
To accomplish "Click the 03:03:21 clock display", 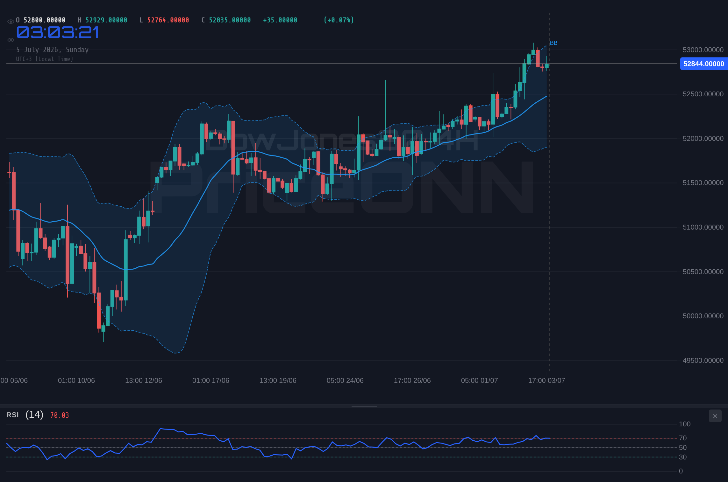I will 58,32.
